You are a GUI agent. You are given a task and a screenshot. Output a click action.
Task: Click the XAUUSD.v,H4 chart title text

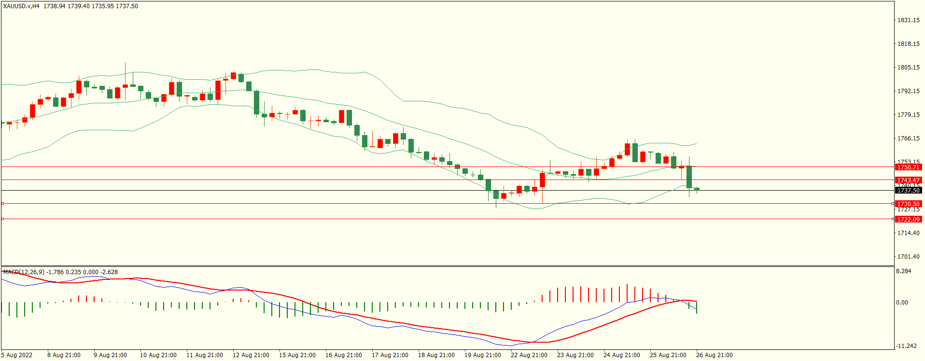click(21, 6)
